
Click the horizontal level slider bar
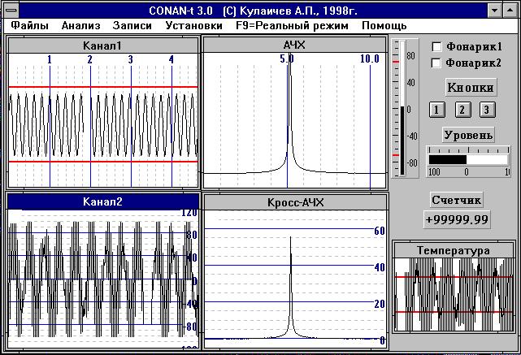[x=468, y=159]
